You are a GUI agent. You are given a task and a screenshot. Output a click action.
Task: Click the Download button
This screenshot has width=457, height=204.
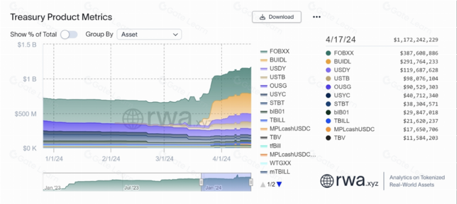pyautogui.click(x=276, y=17)
